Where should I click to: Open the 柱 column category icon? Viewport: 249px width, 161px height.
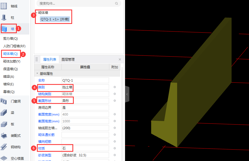click(4, 17)
